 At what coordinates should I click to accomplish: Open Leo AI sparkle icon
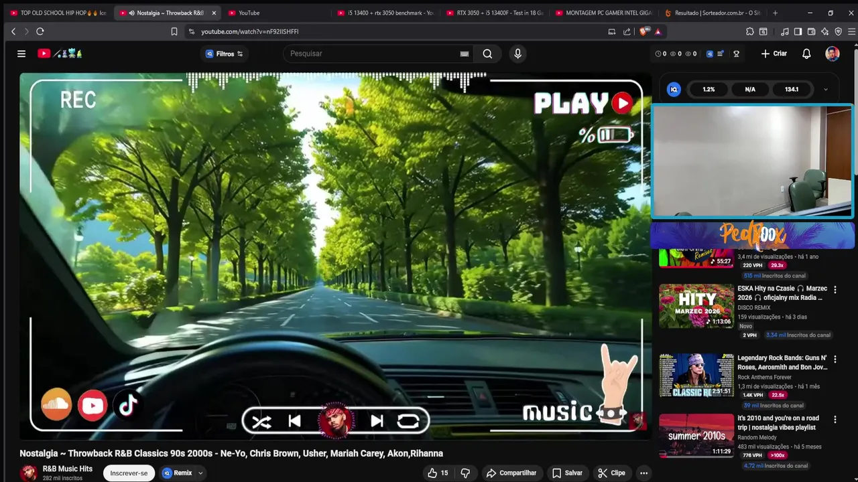coord(824,31)
